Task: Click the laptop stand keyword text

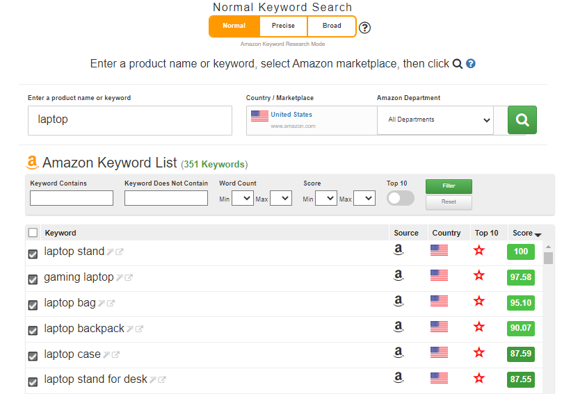Action: [74, 252]
